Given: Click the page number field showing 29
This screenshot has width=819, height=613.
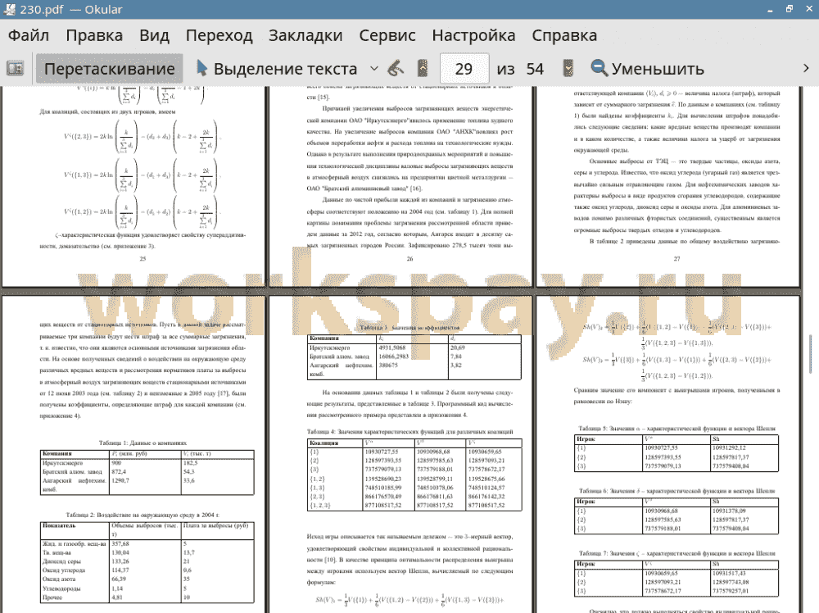Looking at the screenshot, I should [x=464, y=69].
